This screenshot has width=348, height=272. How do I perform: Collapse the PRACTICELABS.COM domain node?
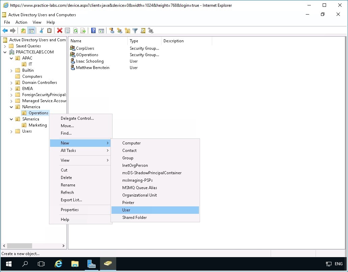(x=5, y=52)
